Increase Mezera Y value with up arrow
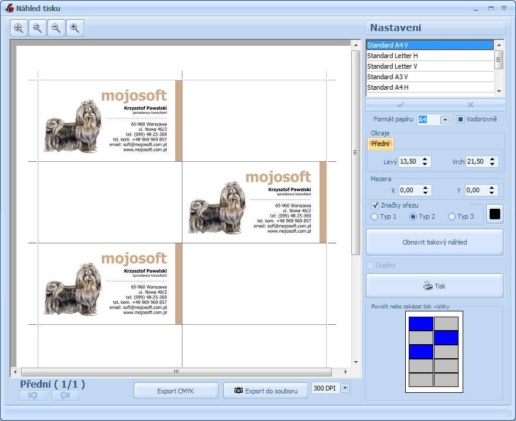516x421 pixels. point(491,188)
